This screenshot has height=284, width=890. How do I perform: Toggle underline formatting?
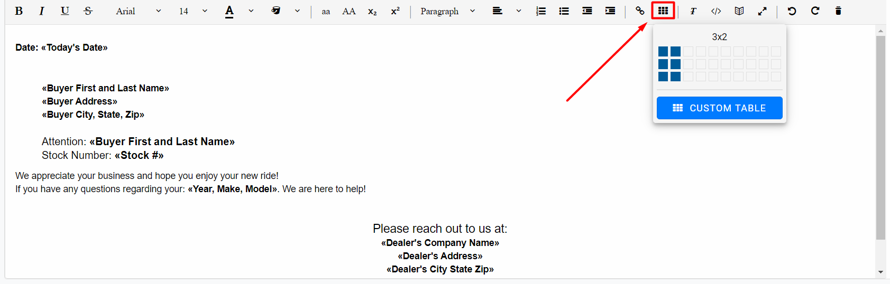[x=65, y=11]
